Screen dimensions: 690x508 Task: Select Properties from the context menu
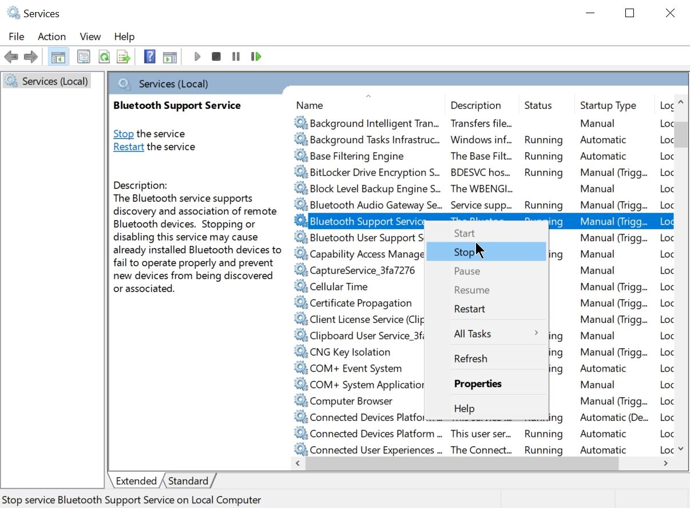coord(478,384)
